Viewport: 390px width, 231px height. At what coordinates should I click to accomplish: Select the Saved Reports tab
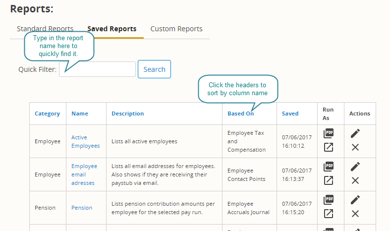tap(111, 29)
